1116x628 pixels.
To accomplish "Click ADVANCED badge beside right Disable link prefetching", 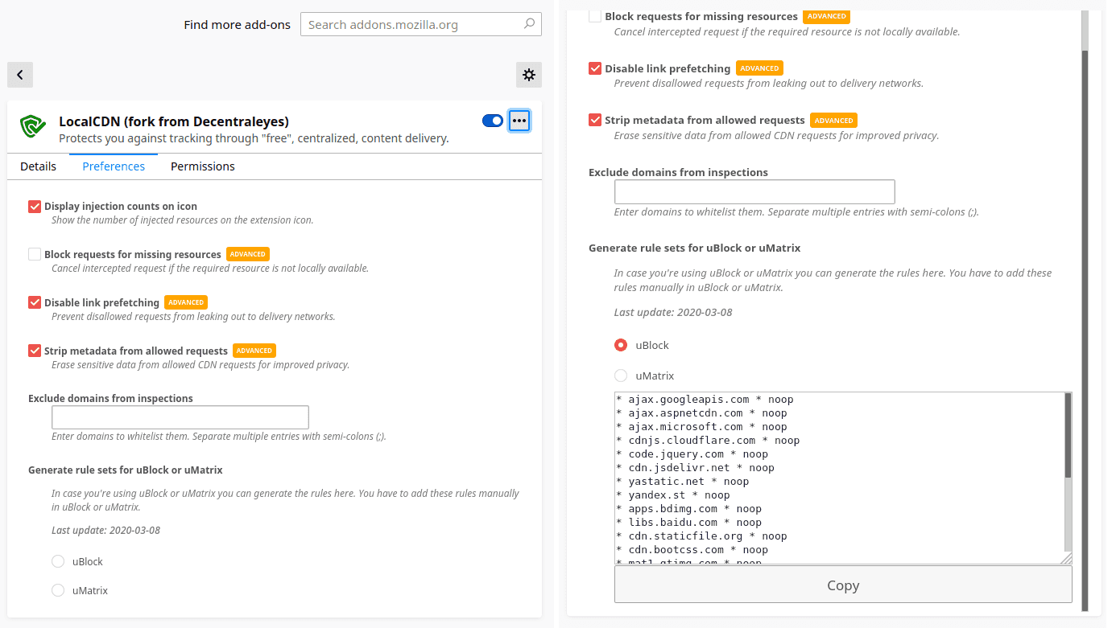I will click(x=759, y=68).
